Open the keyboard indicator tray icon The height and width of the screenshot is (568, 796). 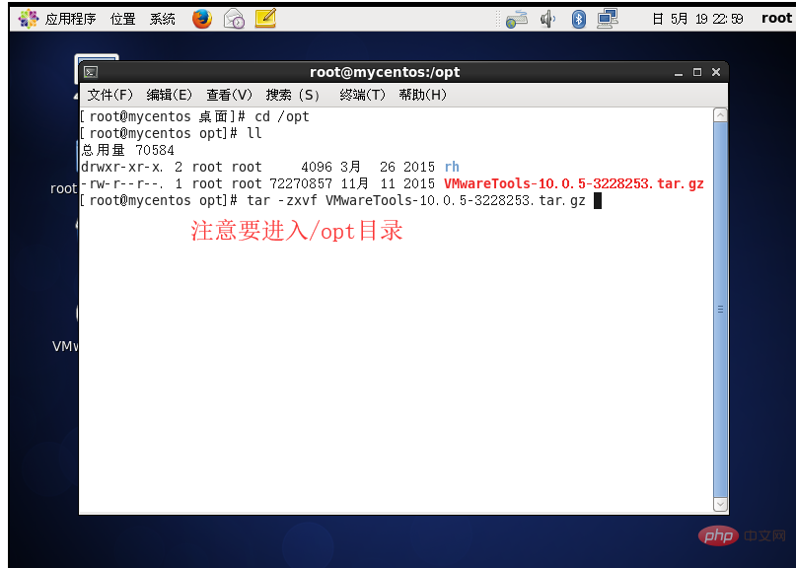tap(517, 20)
